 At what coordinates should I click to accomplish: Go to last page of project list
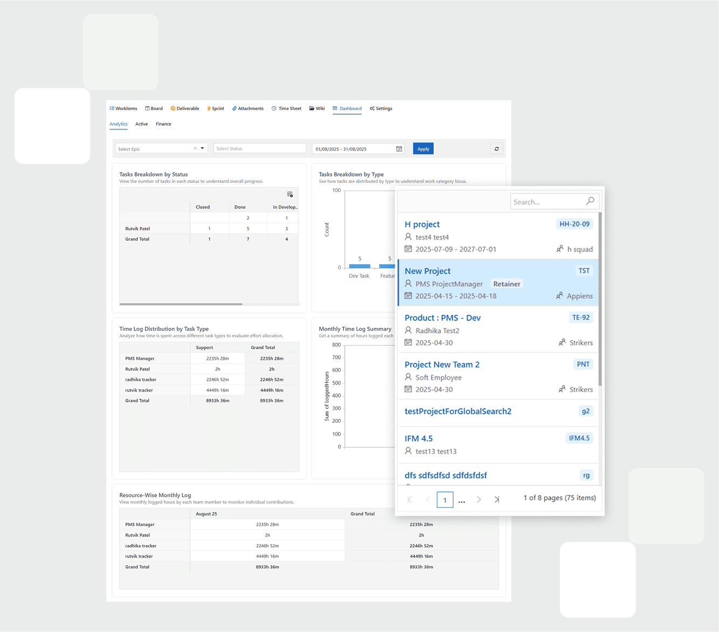click(497, 500)
